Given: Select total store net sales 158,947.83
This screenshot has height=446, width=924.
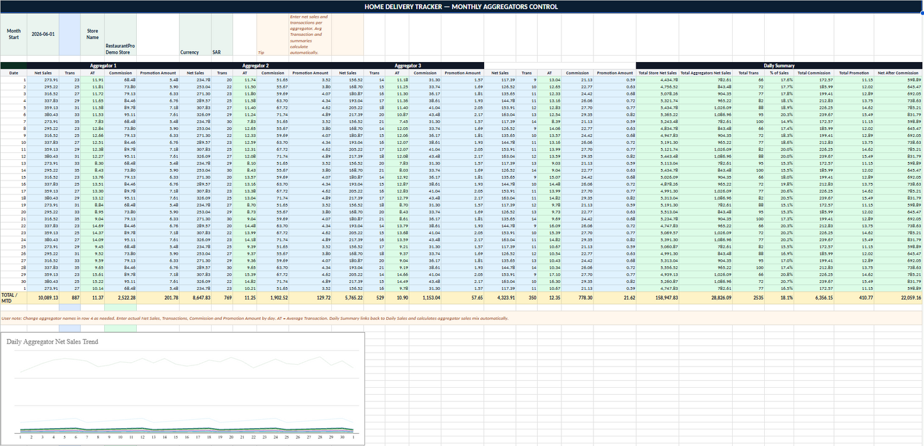Looking at the screenshot, I should click(x=657, y=298).
